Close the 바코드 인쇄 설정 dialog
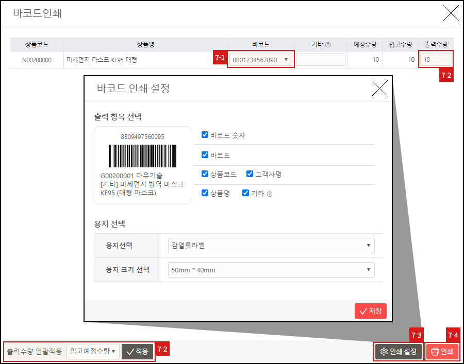Image resolution: width=464 pixels, height=364 pixels. [x=380, y=89]
